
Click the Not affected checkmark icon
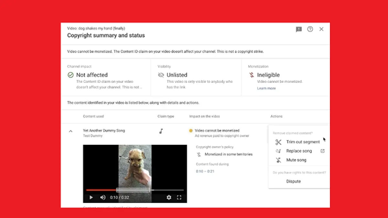[70, 75]
